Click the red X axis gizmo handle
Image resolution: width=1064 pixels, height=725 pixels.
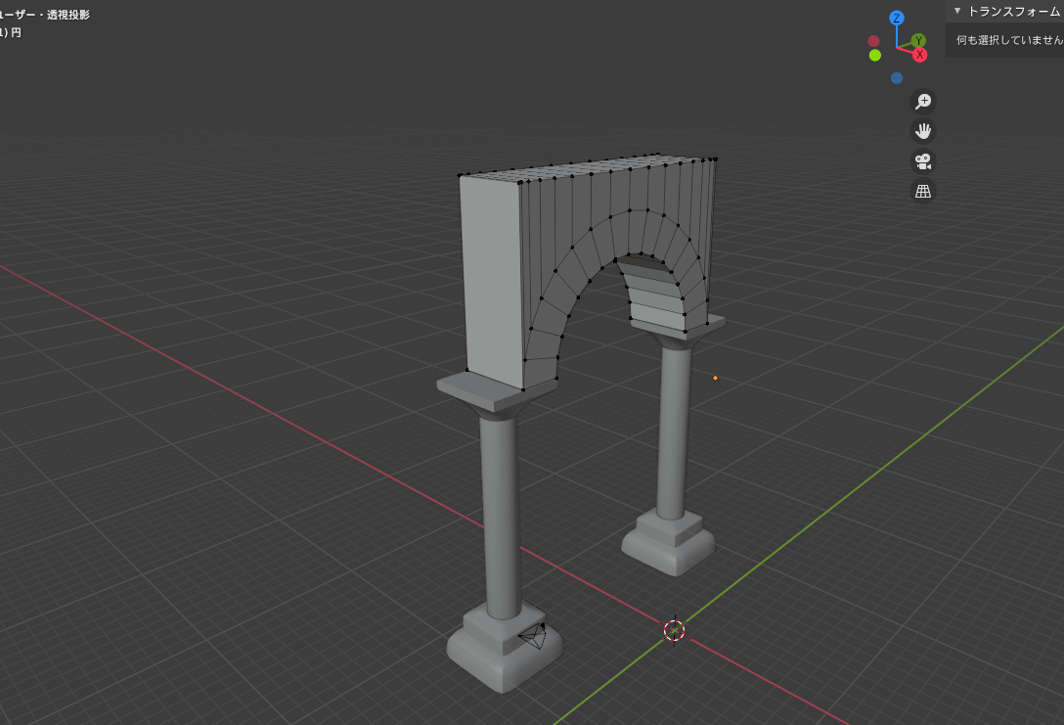click(x=919, y=55)
